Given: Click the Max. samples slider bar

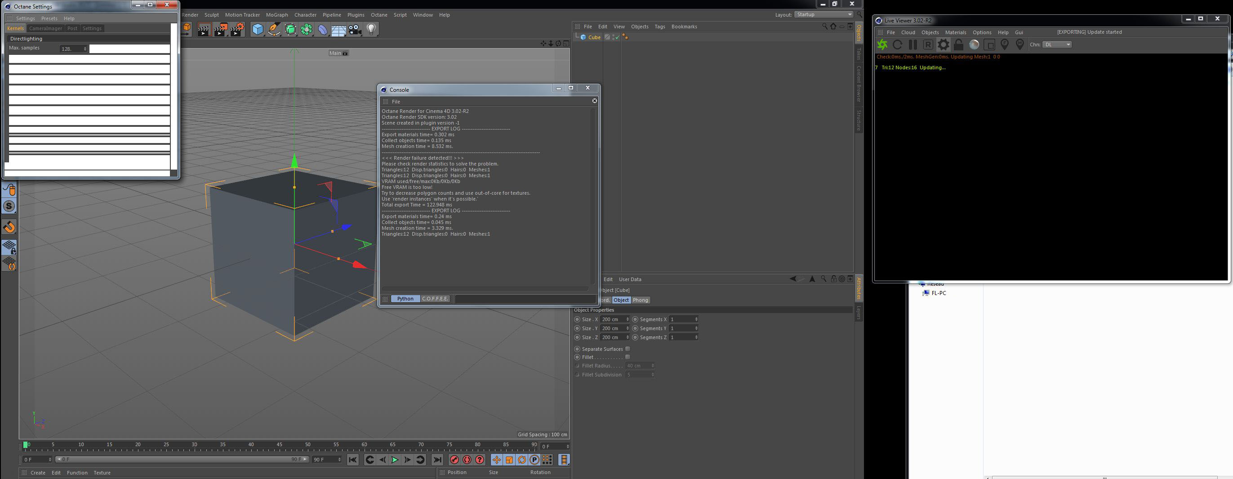Looking at the screenshot, I should pos(130,49).
